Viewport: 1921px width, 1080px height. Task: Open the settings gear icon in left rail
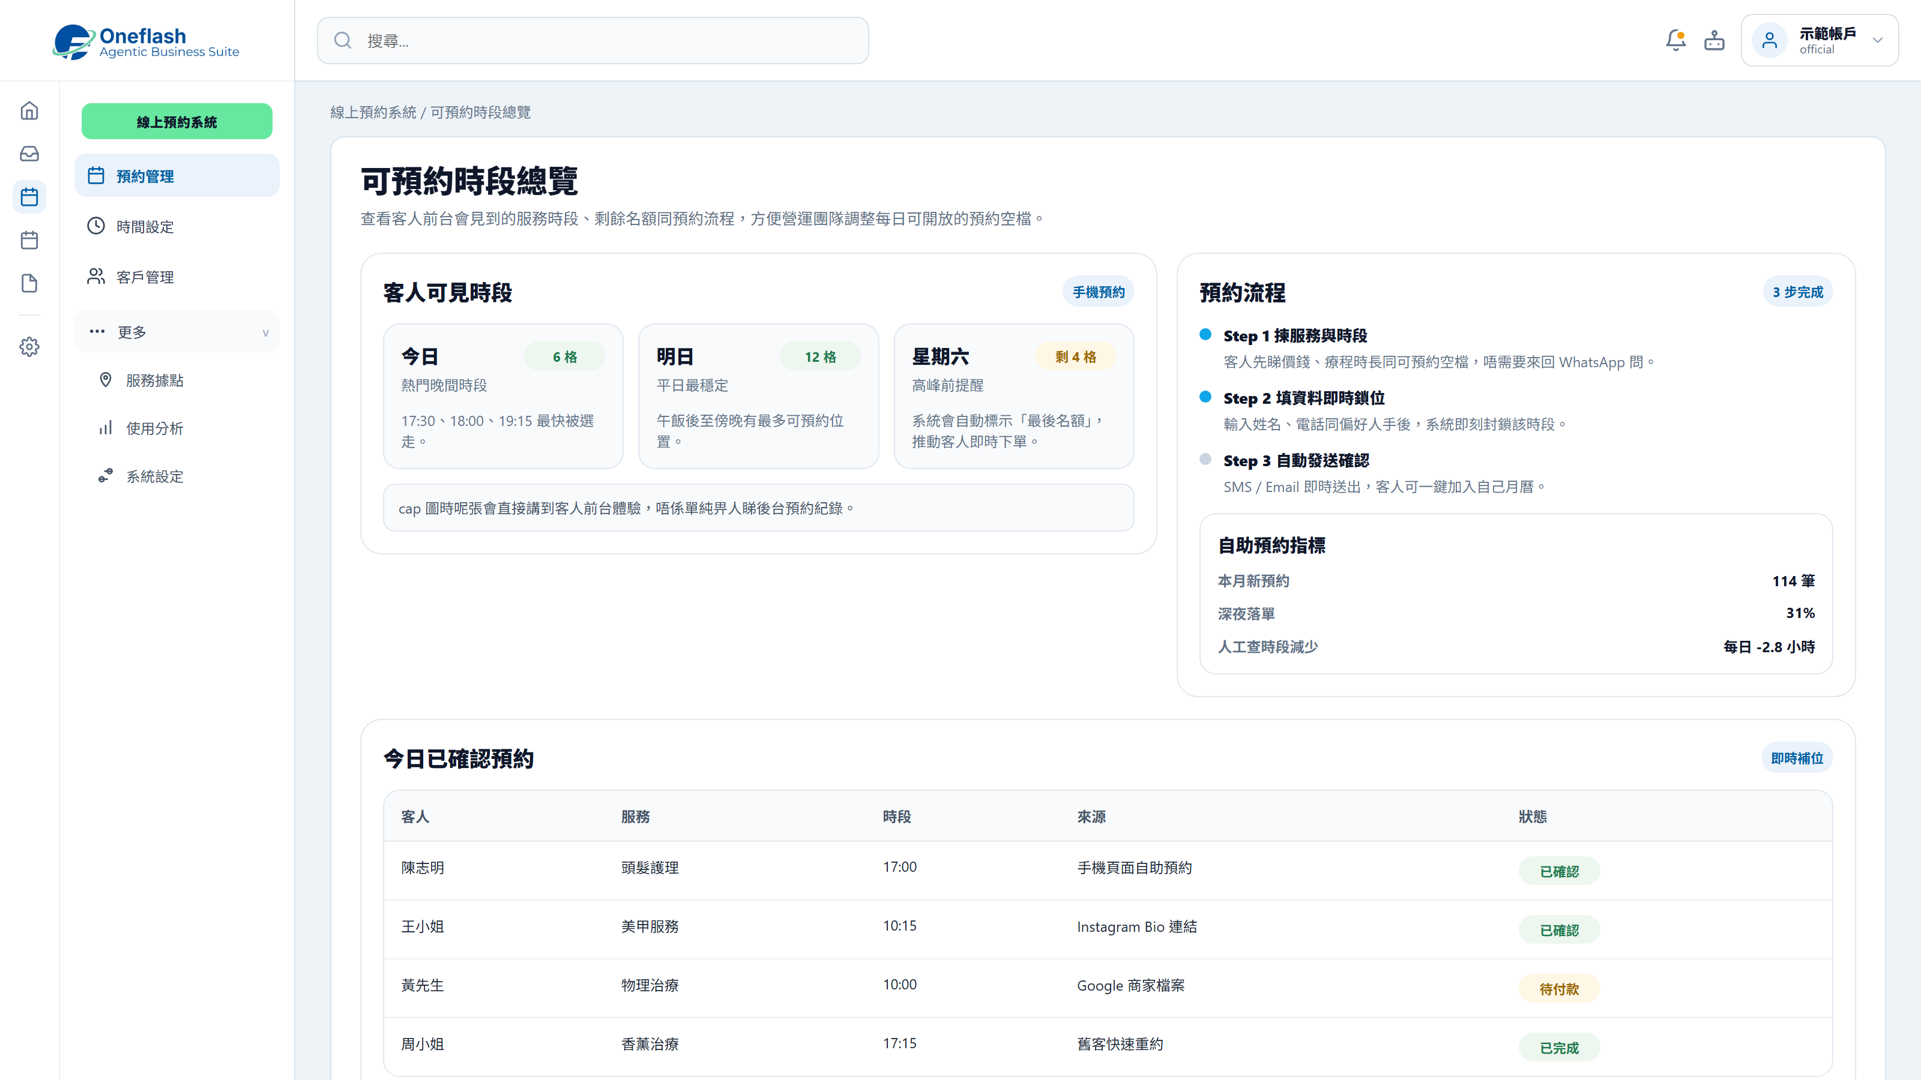(x=29, y=347)
